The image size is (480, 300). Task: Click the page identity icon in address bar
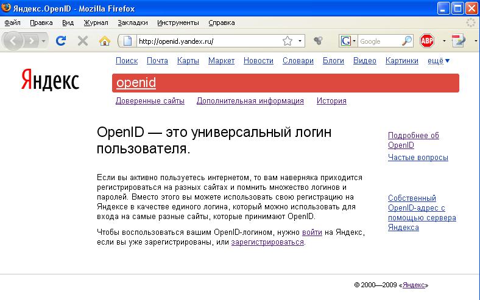pyautogui.click(x=128, y=41)
